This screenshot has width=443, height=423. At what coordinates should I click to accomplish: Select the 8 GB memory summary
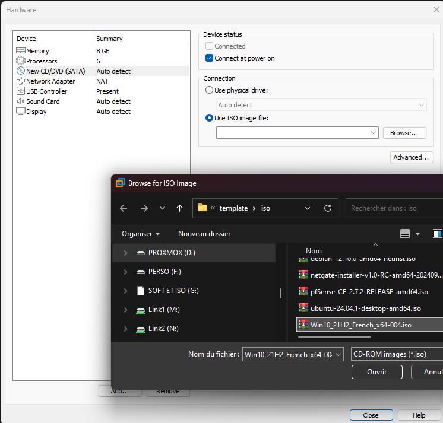pyautogui.click(x=103, y=51)
